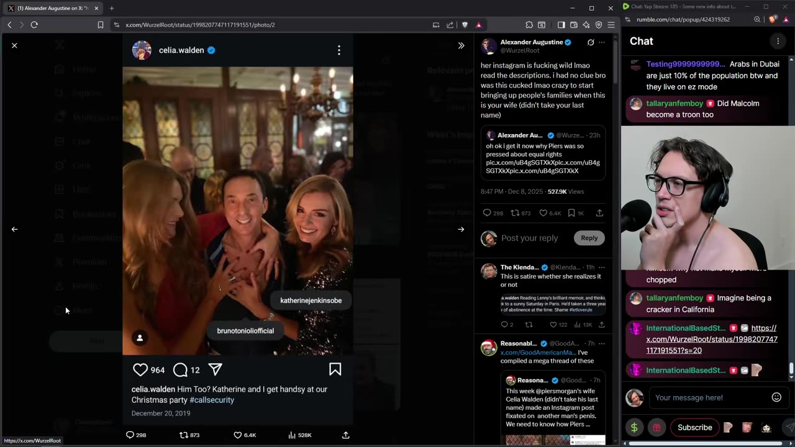Image resolution: width=795 pixels, height=447 pixels.
Task: Open the browser extensions puzzle icon
Action: [529, 25]
